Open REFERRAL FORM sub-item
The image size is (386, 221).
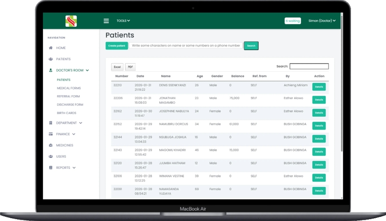coord(68,96)
